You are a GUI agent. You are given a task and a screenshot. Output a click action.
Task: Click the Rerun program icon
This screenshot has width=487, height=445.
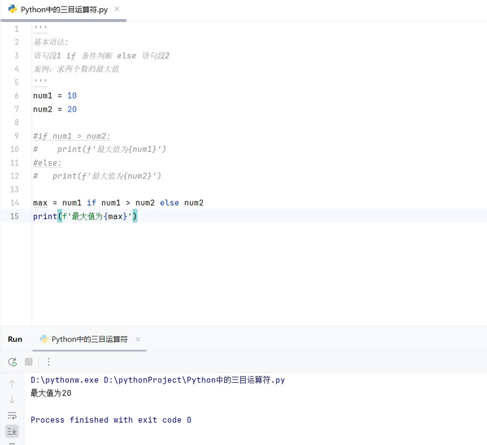(x=12, y=362)
